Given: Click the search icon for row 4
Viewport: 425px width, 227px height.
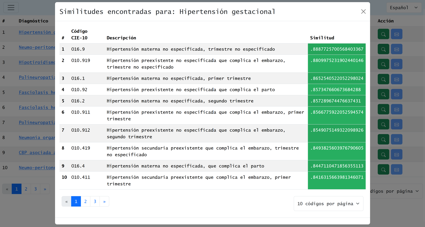Looking at the screenshot, I should 383,79.
